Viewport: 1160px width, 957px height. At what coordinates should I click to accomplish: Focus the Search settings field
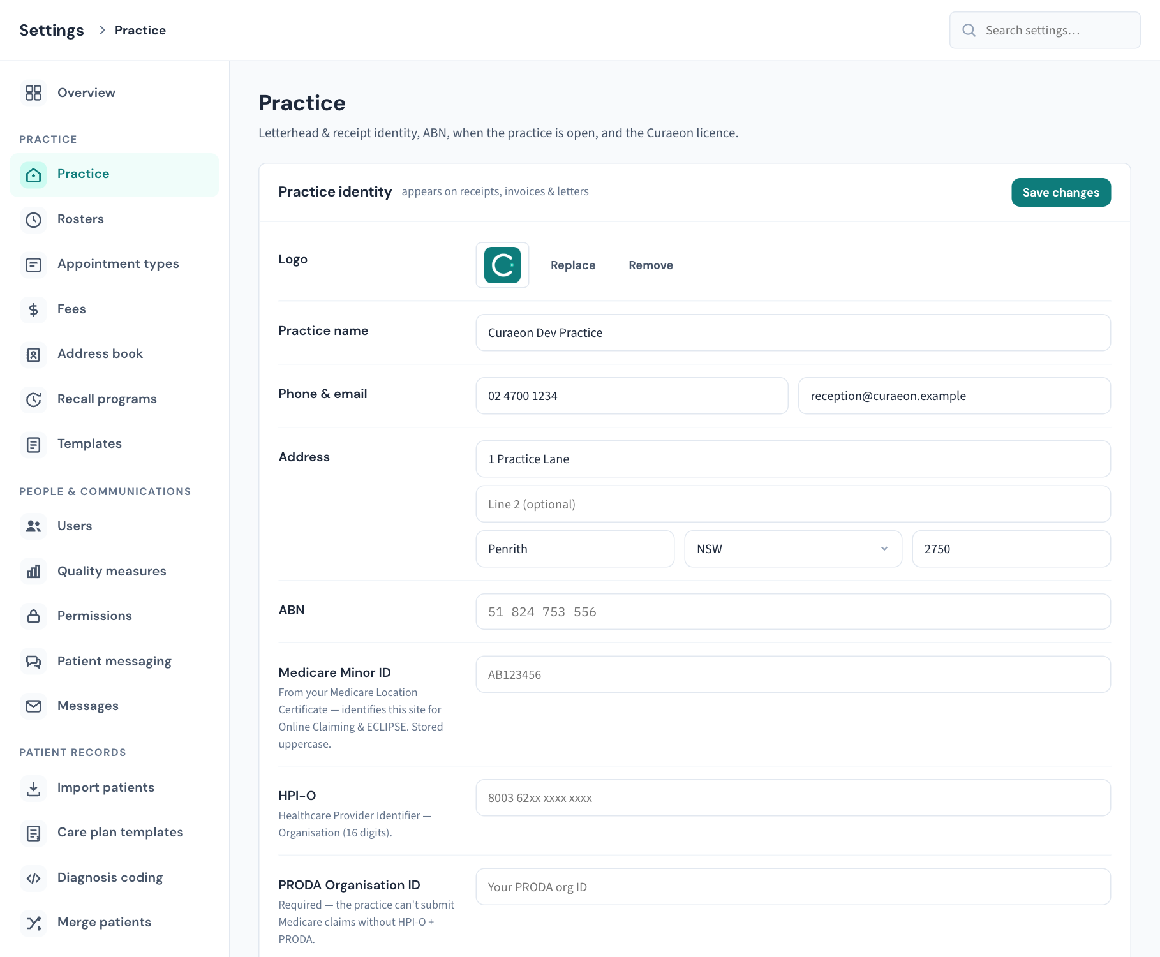(1045, 30)
